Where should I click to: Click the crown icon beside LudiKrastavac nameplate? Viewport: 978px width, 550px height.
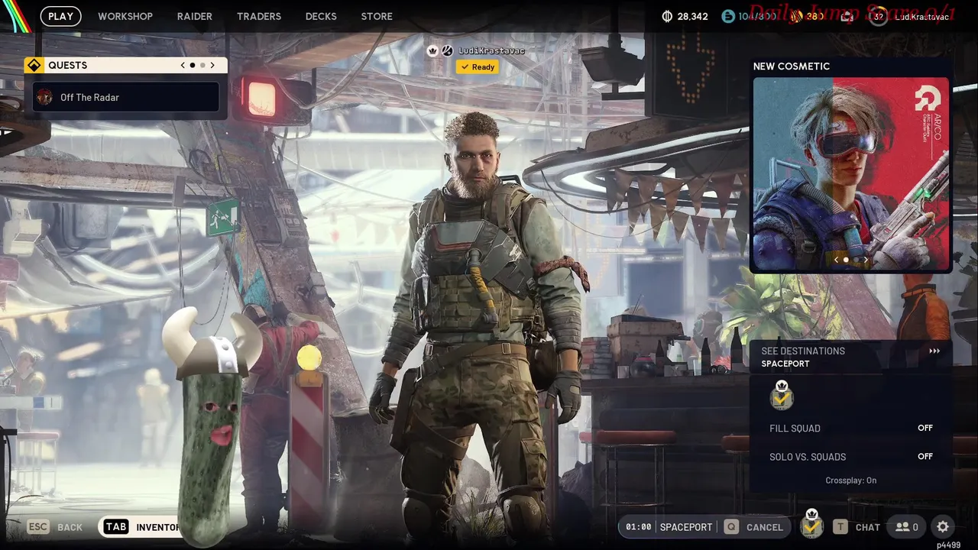432,50
